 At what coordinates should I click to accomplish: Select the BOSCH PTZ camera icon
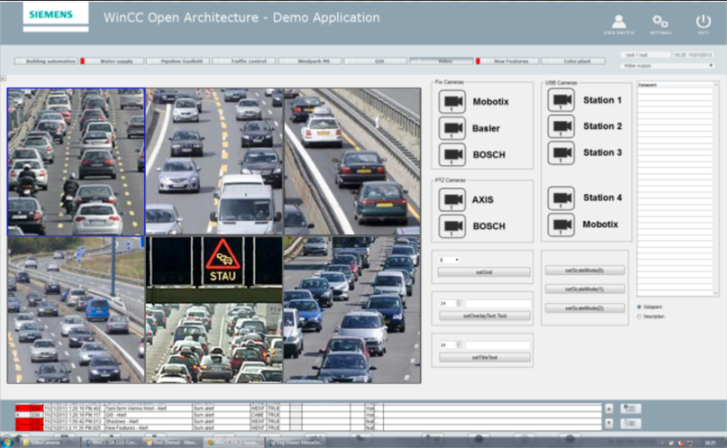pyautogui.click(x=452, y=226)
